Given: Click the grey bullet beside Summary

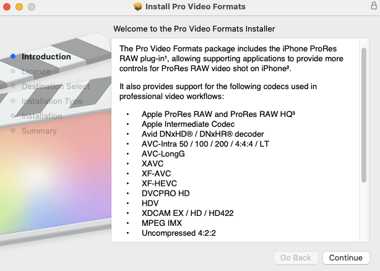Looking at the screenshot, I should [13, 131].
